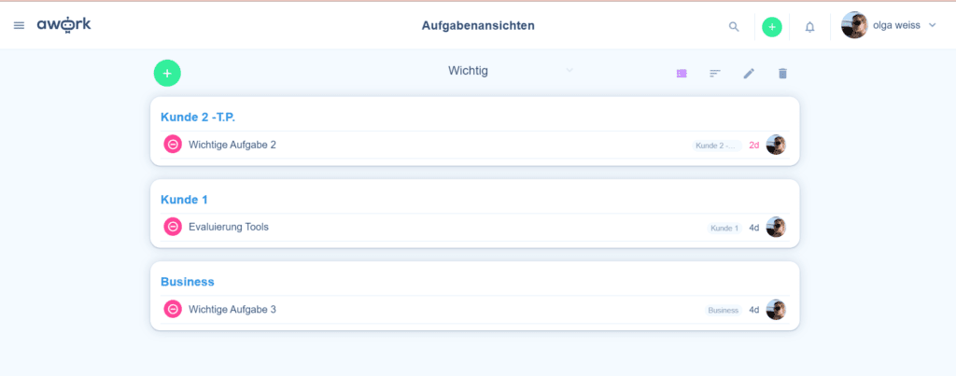The height and width of the screenshot is (376, 956).
Task: Click the Kunde 1 project tag
Action: pyautogui.click(x=724, y=228)
